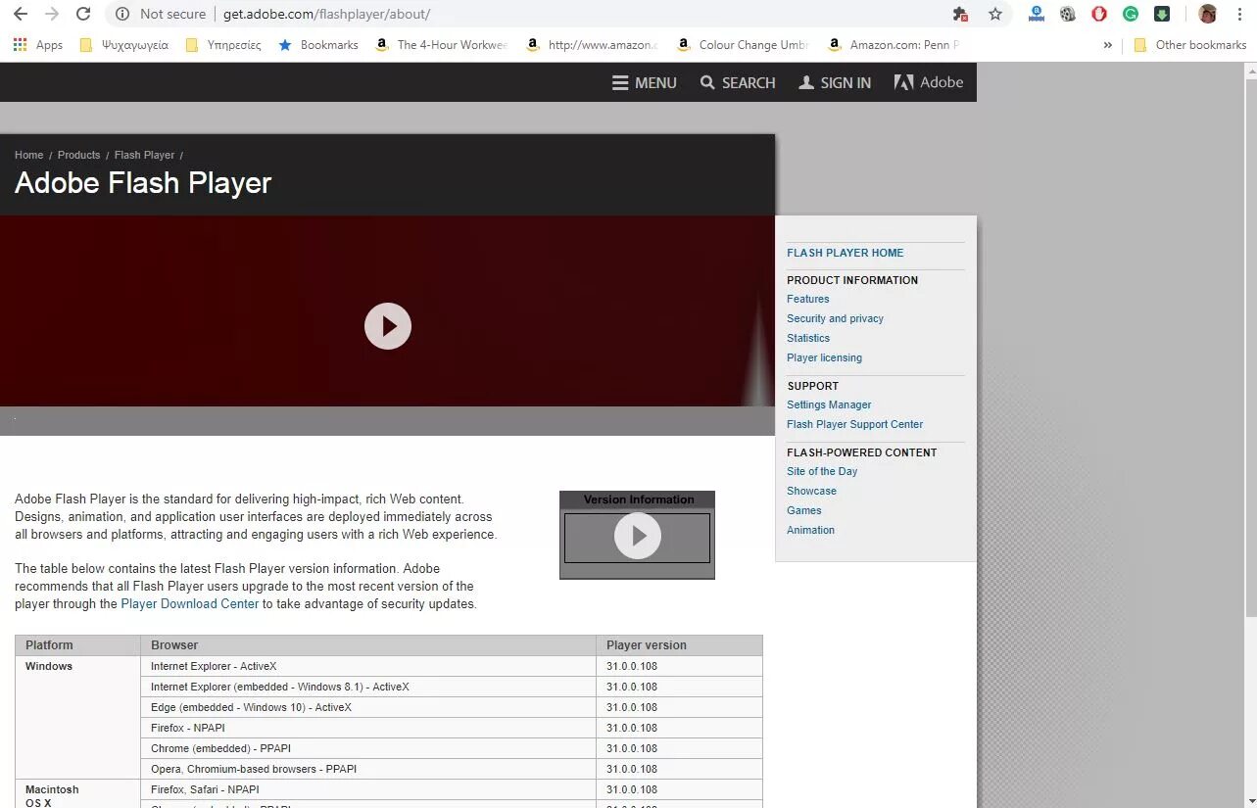
Task: Open the Features sidebar link
Action: (807, 299)
